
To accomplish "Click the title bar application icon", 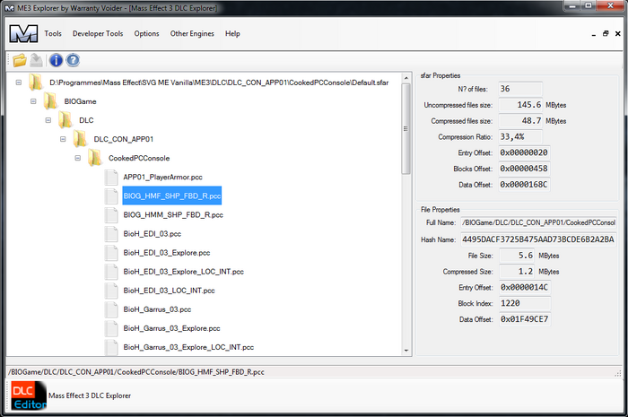I will [9, 8].
